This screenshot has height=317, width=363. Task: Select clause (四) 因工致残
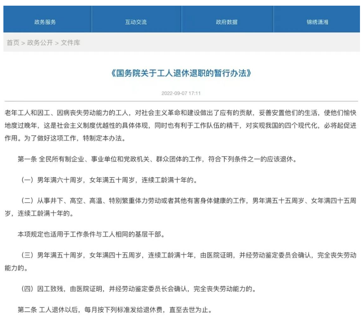pyautogui.click(x=139, y=289)
